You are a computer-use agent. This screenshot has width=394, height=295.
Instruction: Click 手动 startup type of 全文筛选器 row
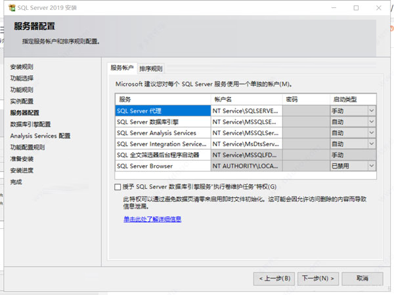tap(353, 155)
